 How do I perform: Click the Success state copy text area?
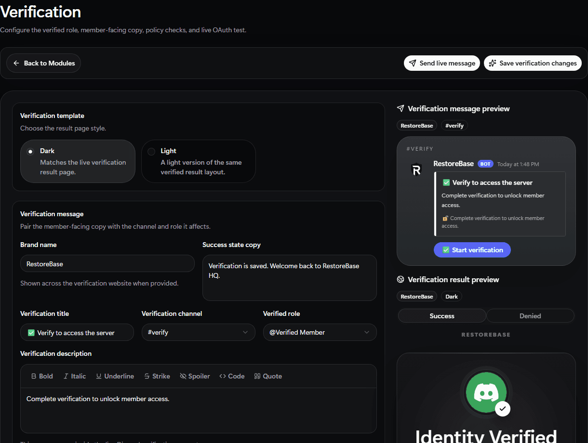pyautogui.click(x=290, y=278)
